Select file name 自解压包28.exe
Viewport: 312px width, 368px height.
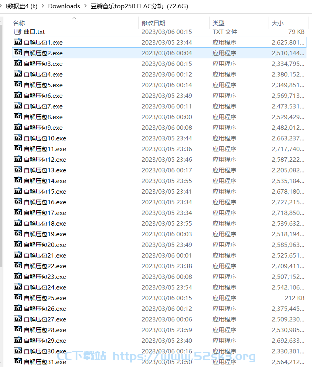[45, 330]
